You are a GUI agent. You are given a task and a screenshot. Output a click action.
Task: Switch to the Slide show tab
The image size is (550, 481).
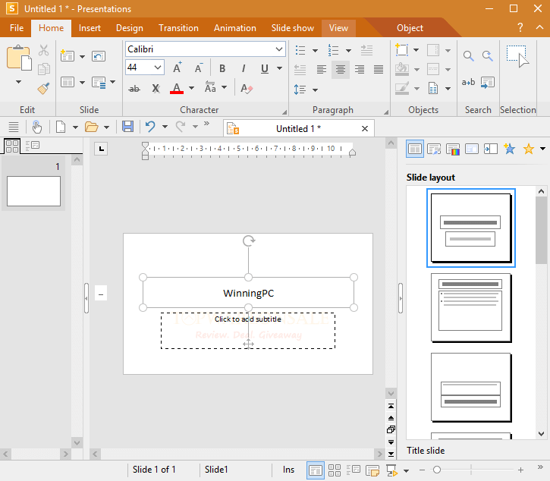tap(293, 28)
